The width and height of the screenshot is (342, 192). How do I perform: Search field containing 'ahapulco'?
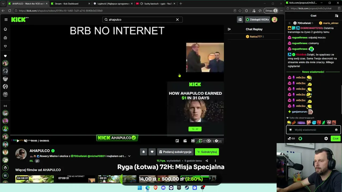pos(142,19)
